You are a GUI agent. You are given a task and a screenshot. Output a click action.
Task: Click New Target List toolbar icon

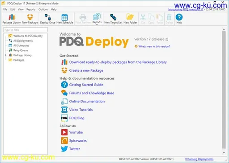click(x=113, y=19)
